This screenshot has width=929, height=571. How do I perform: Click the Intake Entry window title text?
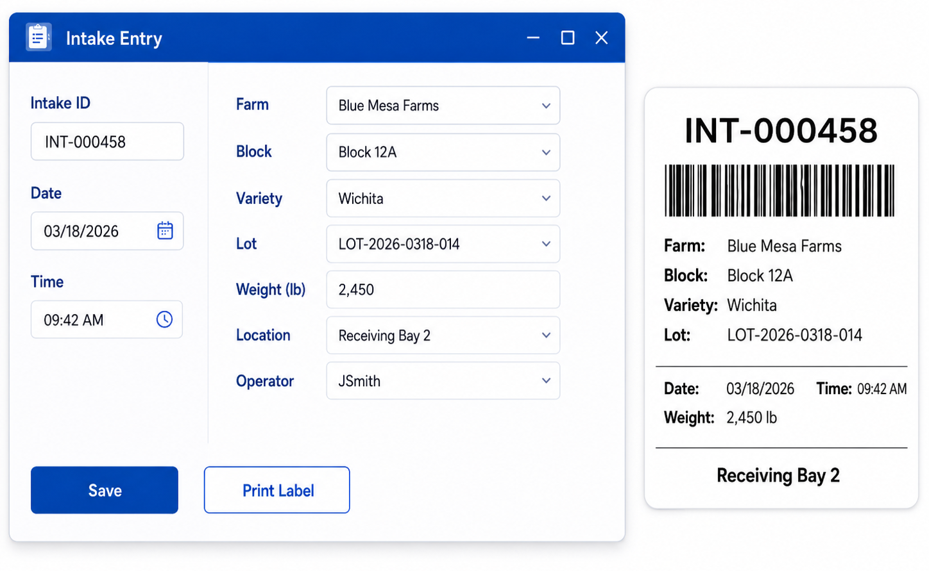click(114, 38)
